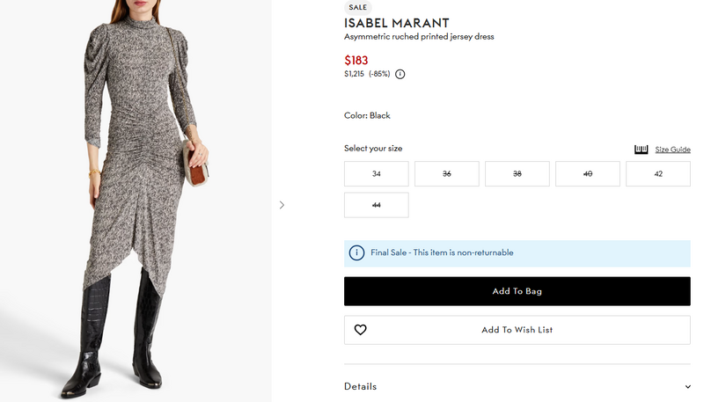Select size 42
The height and width of the screenshot is (402, 704).
click(658, 174)
